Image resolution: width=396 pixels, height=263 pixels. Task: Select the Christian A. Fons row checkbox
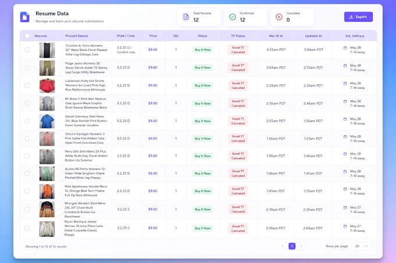pos(27,50)
